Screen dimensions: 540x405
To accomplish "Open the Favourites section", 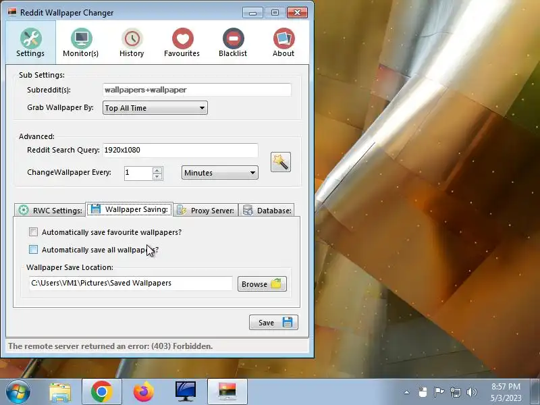I will [x=182, y=43].
